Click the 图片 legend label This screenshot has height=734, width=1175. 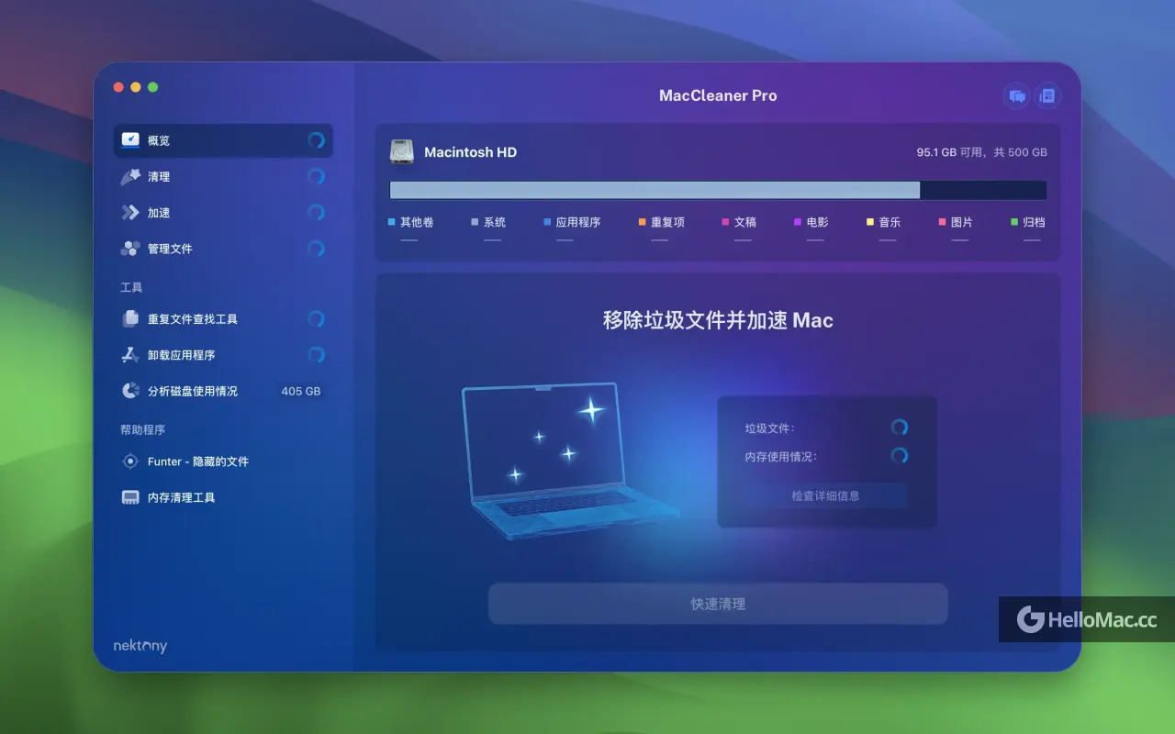click(x=962, y=222)
